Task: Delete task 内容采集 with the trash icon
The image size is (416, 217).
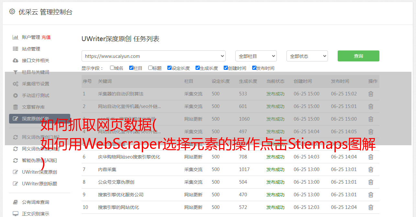Action: (371, 169)
